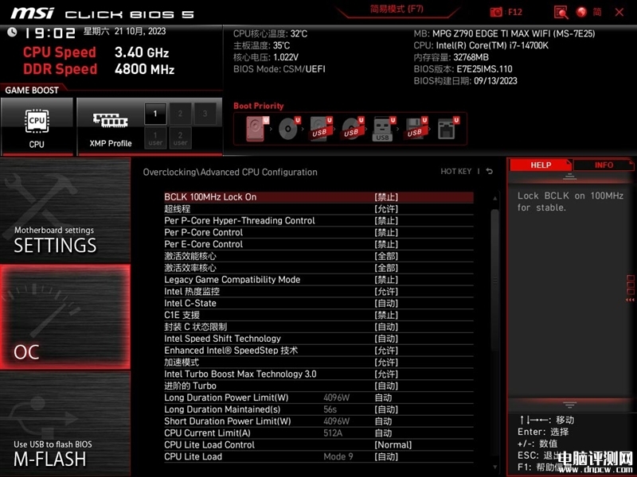The height and width of the screenshot is (477, 637).
Task: Enable XMP profile 2
Action: [180, 114]
